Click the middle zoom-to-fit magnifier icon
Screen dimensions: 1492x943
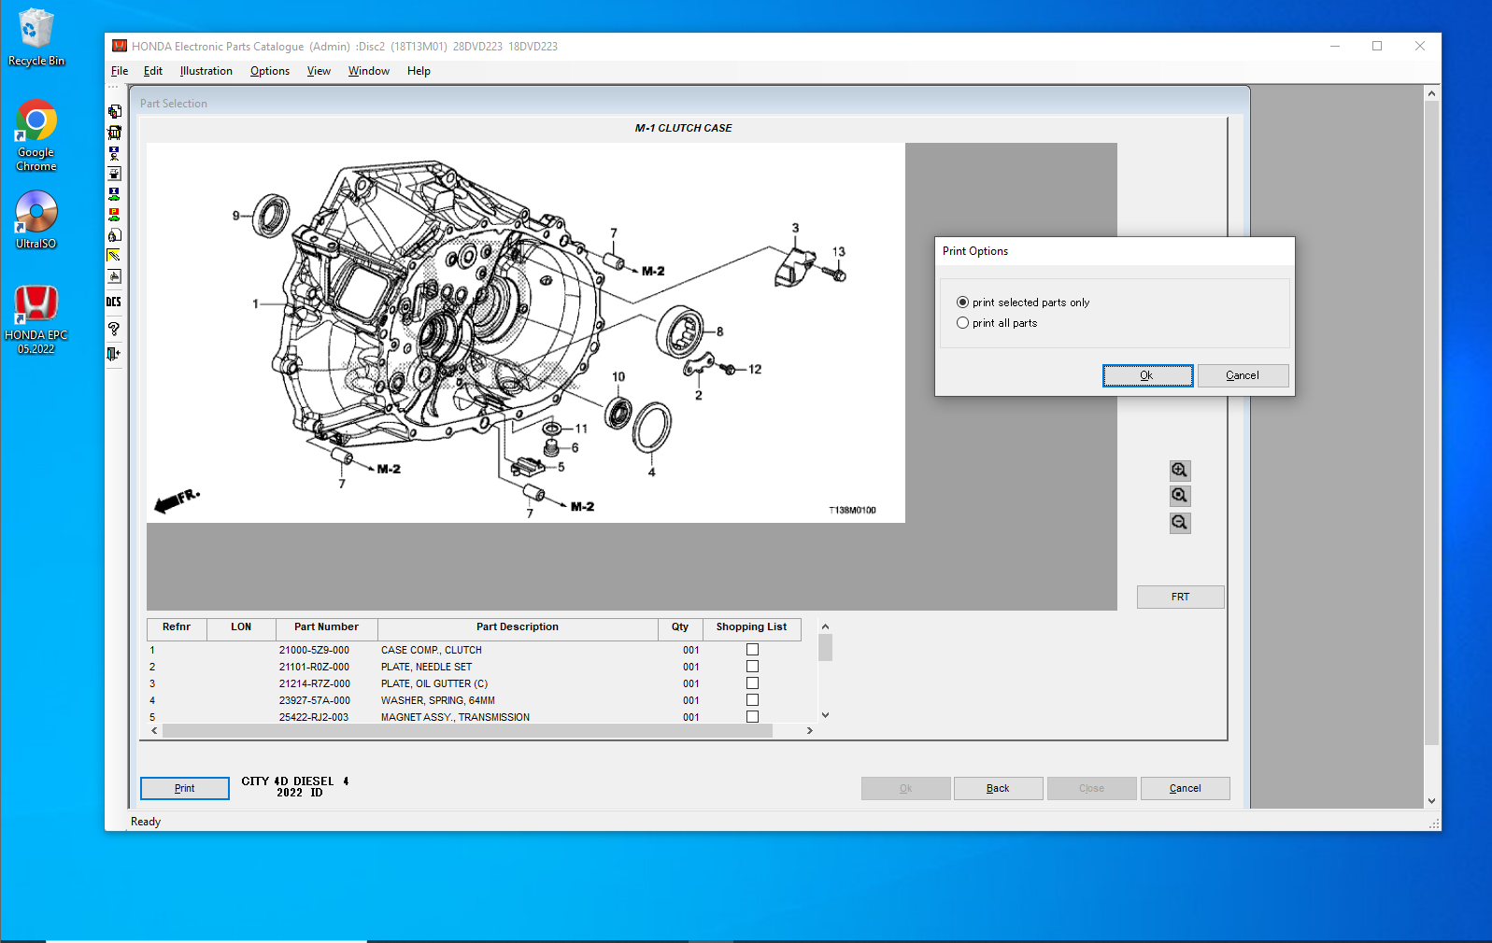[1180, 497]
